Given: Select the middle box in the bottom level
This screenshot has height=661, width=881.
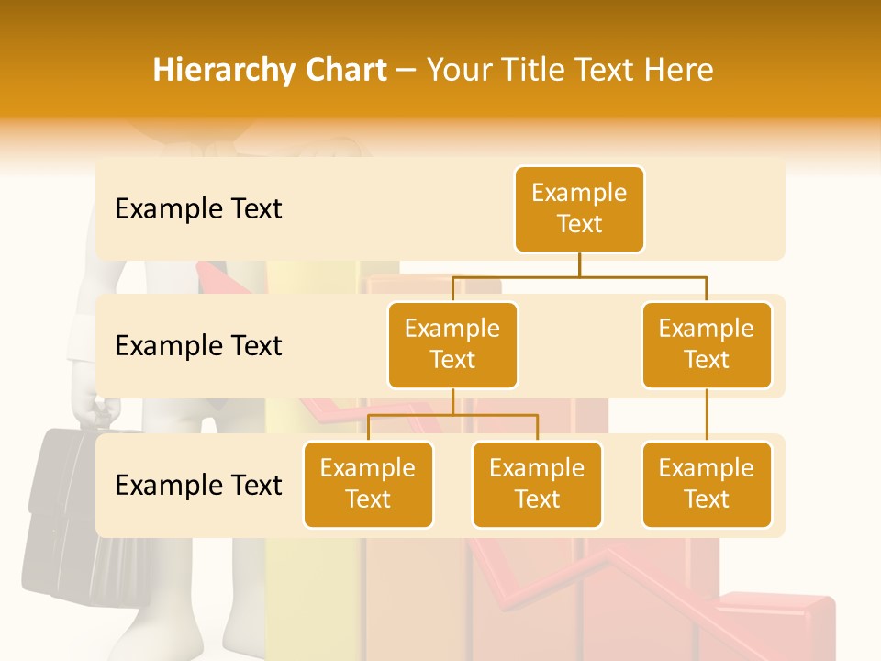Looking at the screenshot, I should point(537,485).
